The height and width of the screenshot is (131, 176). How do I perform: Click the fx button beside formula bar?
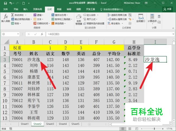click(42, 34)
